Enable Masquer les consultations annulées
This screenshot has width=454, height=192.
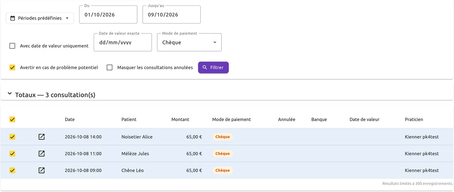pos(110,68)
